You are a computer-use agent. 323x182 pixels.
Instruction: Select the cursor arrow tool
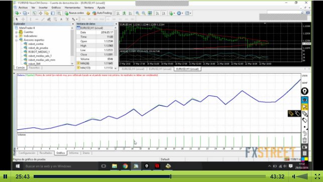coord(17,19)
